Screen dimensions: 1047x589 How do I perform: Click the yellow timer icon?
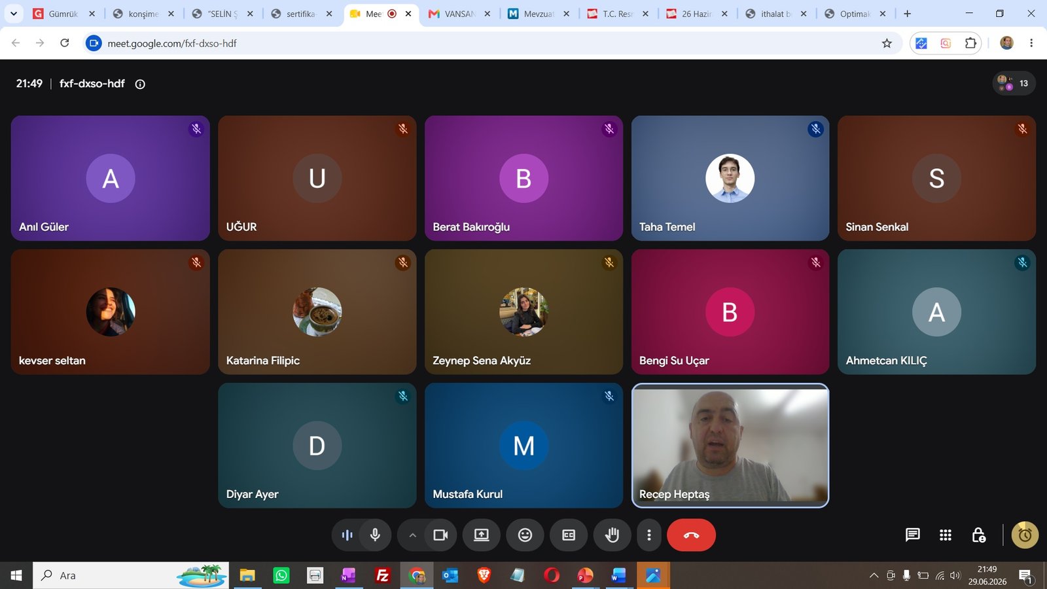point(1025,535)
